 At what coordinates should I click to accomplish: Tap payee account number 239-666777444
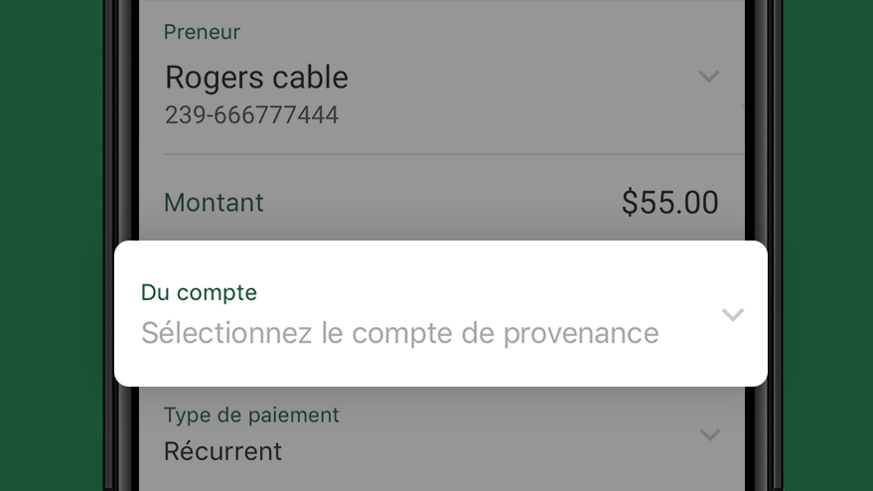point(251,115)
